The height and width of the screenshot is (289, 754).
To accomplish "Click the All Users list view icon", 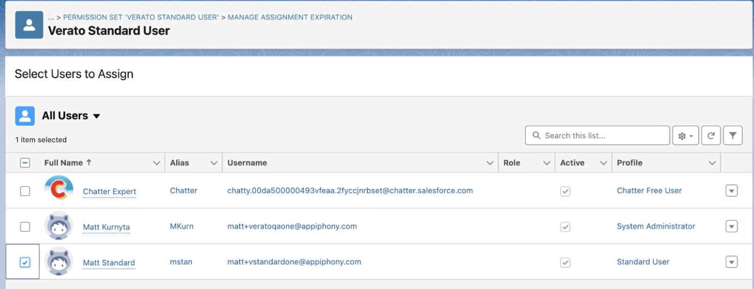I will [25, 116].
